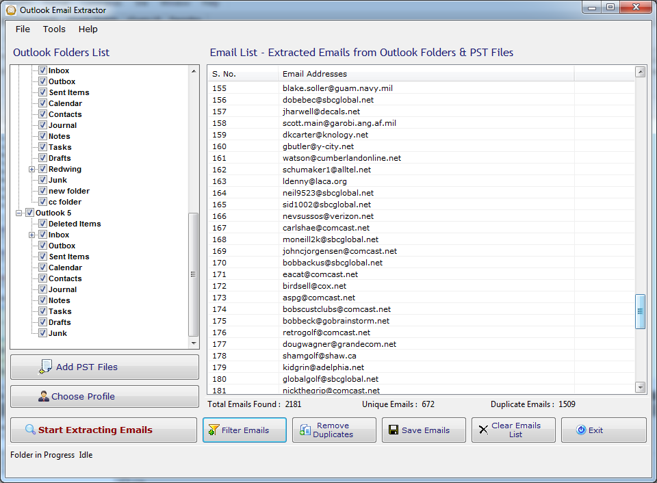Click serial number 170 cell
This screenshot has width=657, height=483.
[x=242, y=263]
